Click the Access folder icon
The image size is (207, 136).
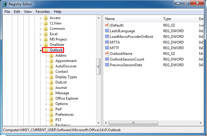pyautogui.click(x=46, y=18)
